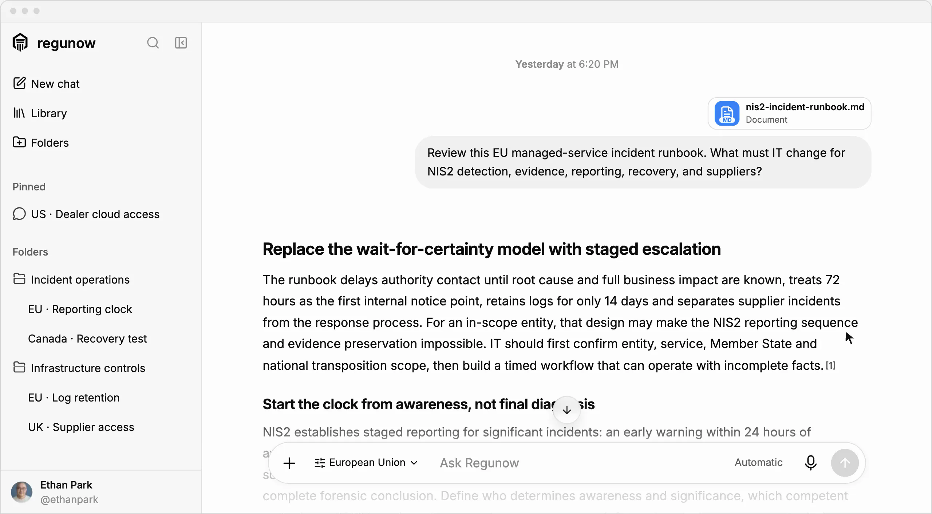
Task: Click the "Yesterday at 6:20 PM" timestamp
Action: point(567,64)
